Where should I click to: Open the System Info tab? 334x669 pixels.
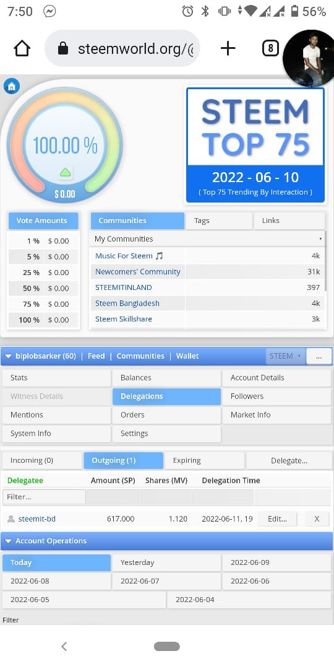click(x=56, y=434)
